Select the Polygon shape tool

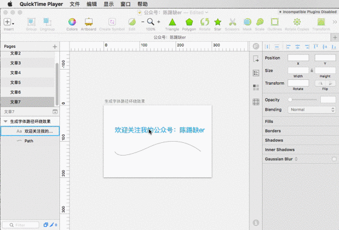click(189, 22)
